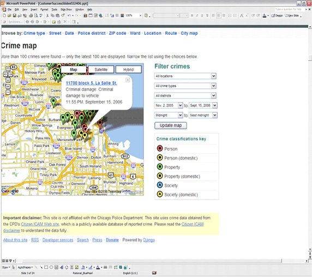Click the Insert Picture icon in the Drawing toolbar
Image resolution: width=312 pixels, height=277 pixels.
coord(77,267)
